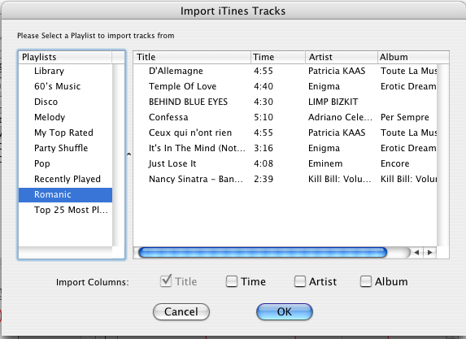Select the Recently Played playlist
The image size is (466, 339).
tap(65, 179)
